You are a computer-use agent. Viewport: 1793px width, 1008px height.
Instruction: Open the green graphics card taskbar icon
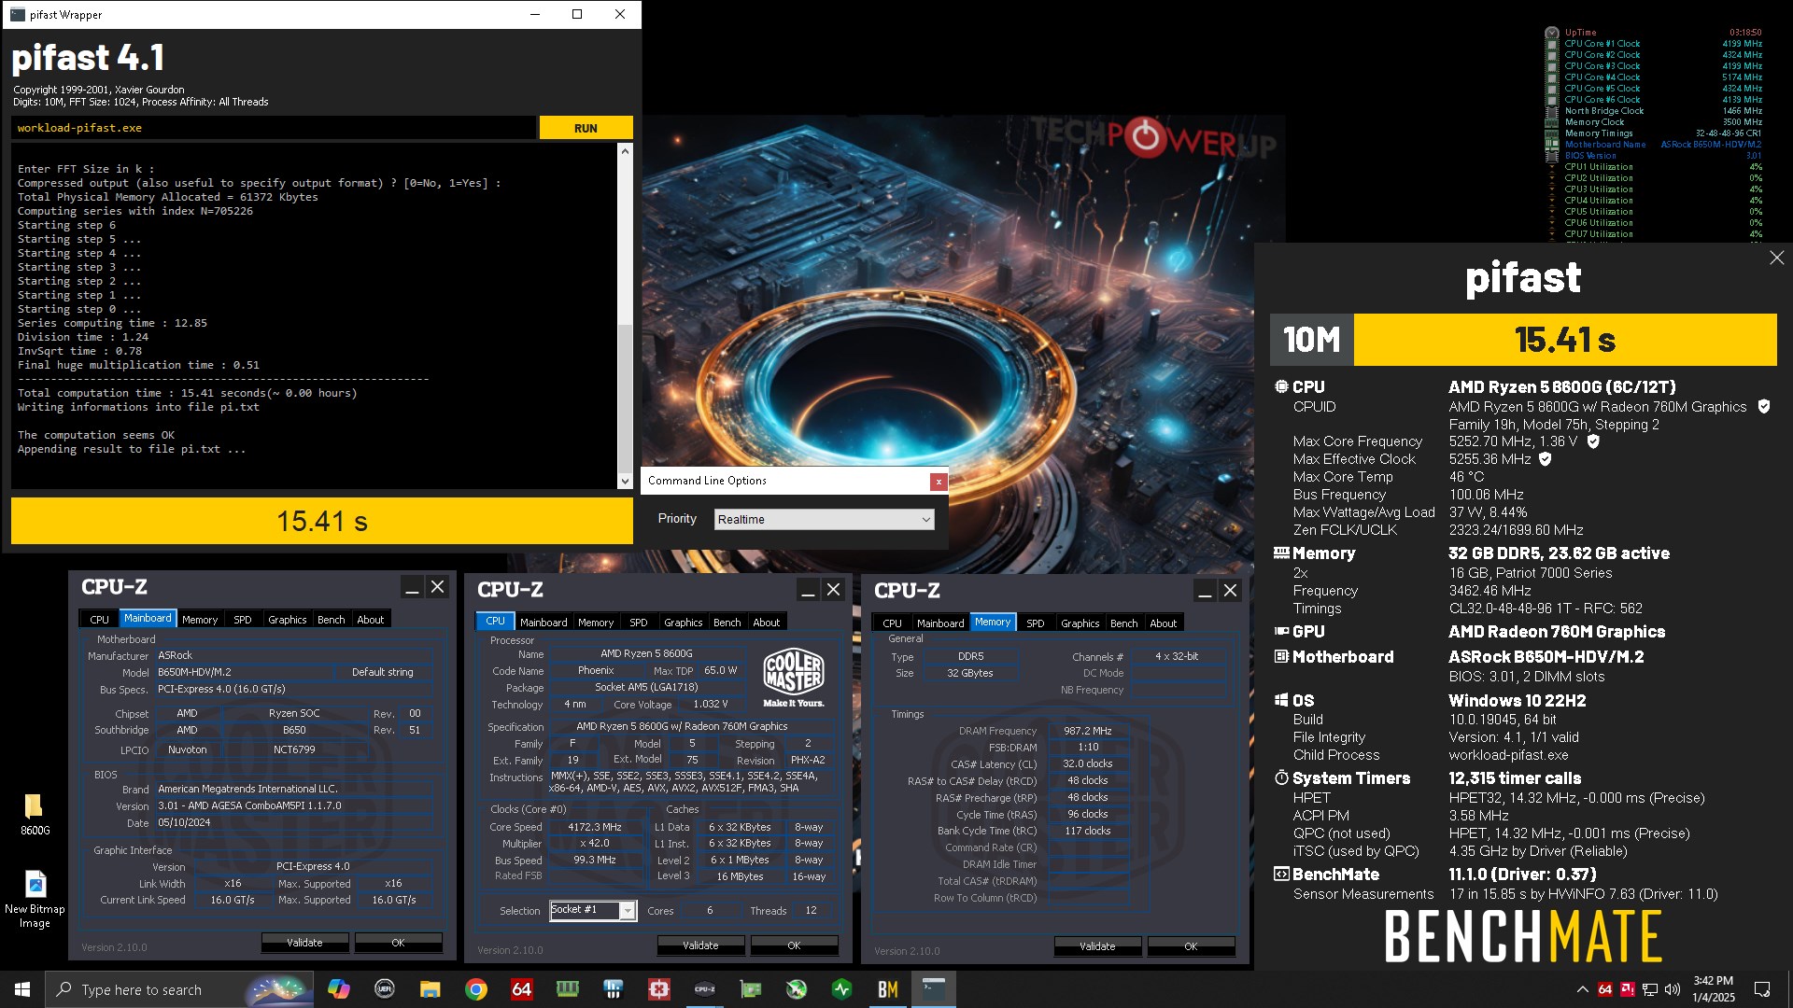click(751, 989)
